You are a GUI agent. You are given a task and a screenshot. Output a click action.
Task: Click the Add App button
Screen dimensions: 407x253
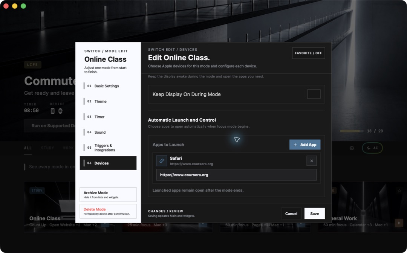tap(305, 145)
